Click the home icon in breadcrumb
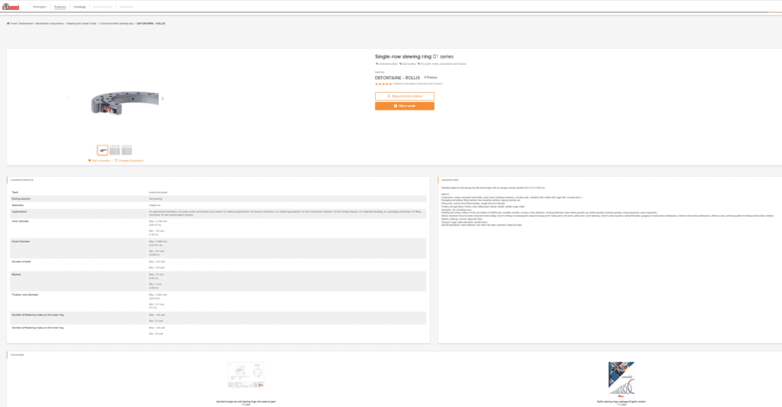This screenshot has width=782, height=407. tap(8, 24)
